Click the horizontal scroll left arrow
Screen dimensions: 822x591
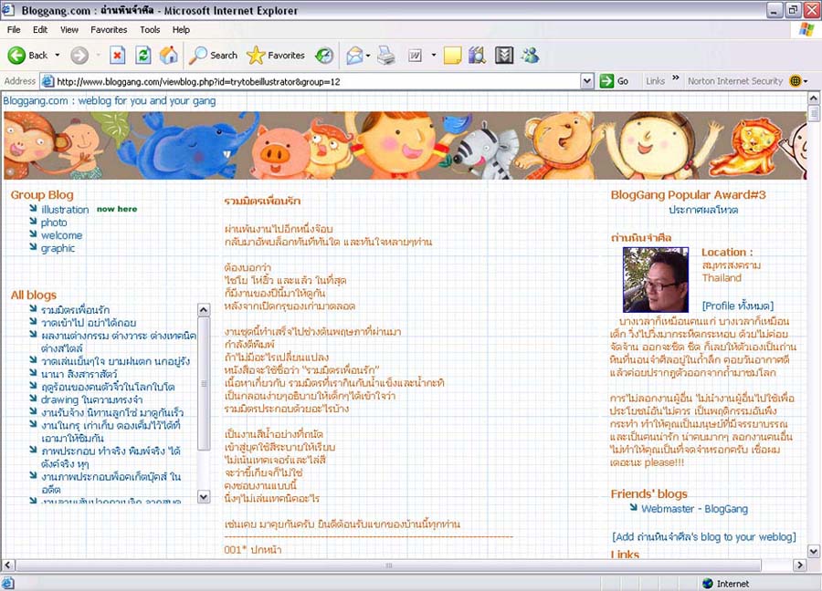coord(8,565)
